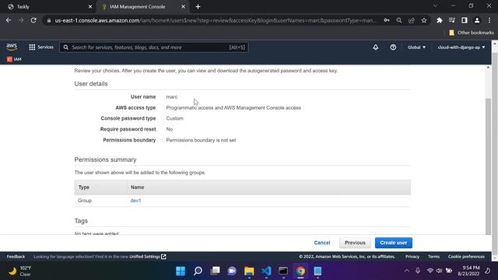Open a new browser tab
Screen dimensions: 498x280
[x=198, y=7]
